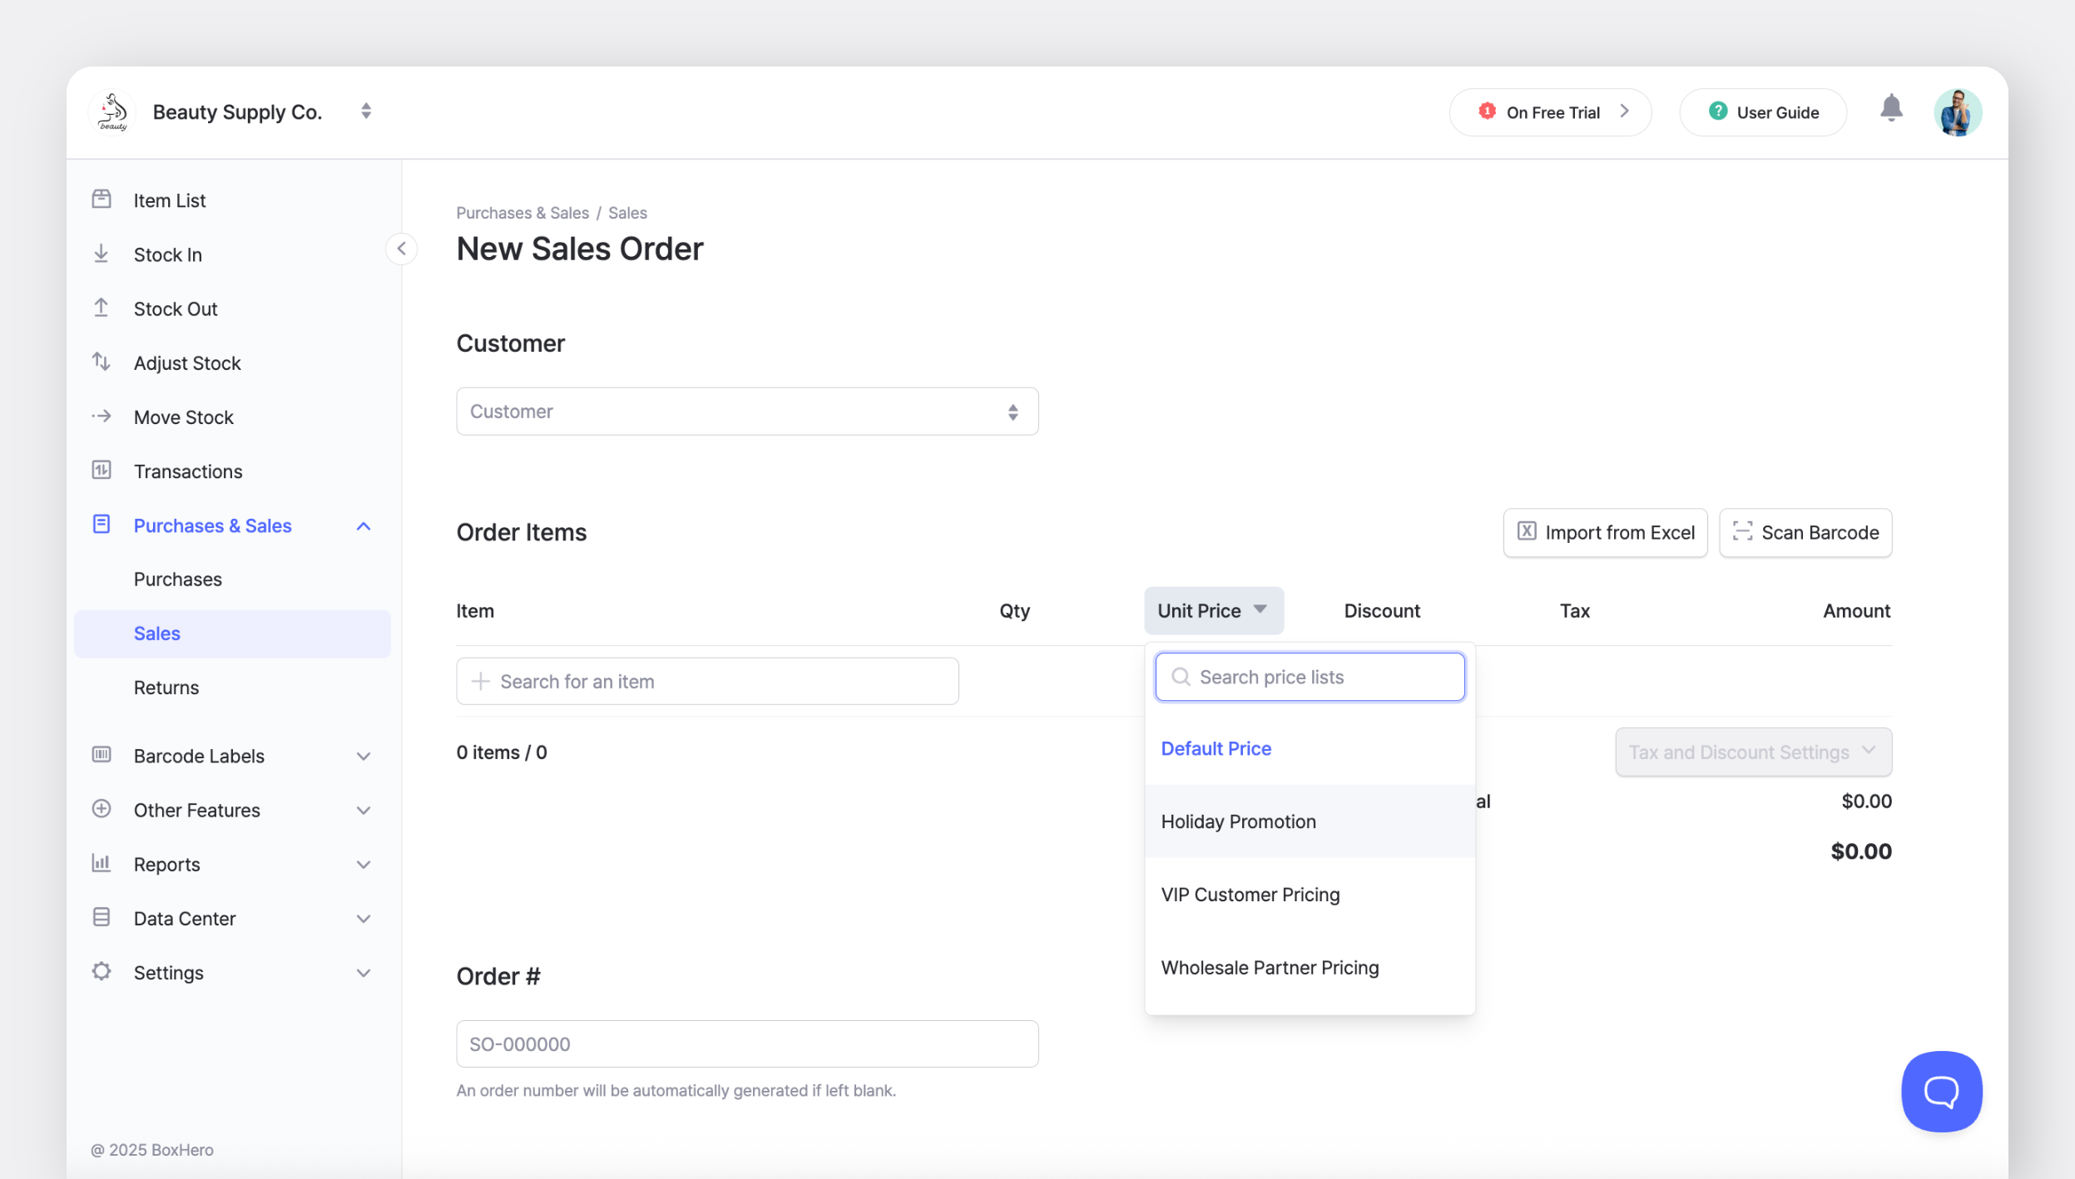
Task: Open Stock In from the sidebar
Action: click(x=167, y=255)
